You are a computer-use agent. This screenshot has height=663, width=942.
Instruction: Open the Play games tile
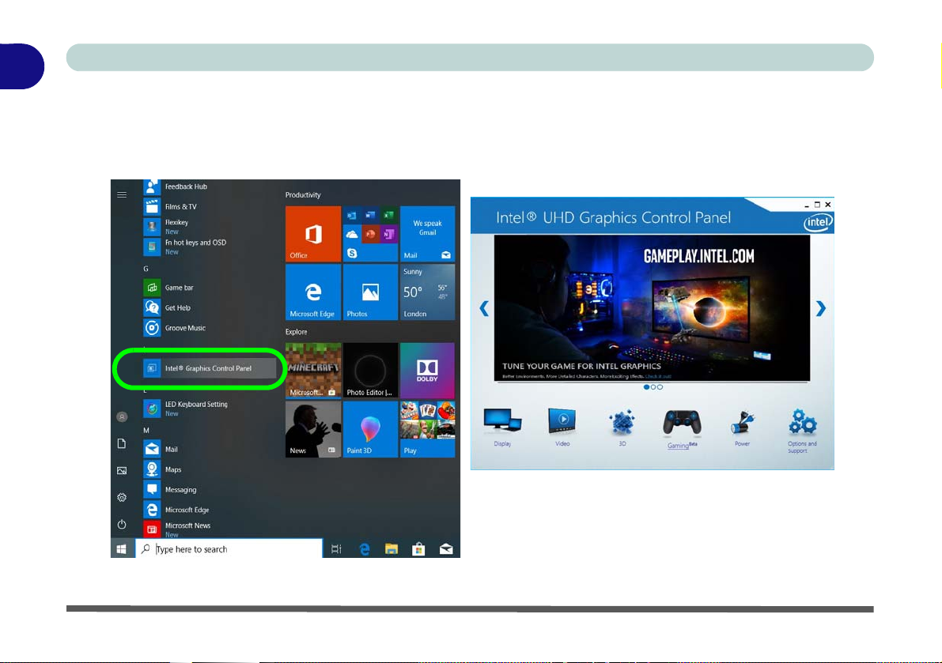pyautogui.click(x=427, y=429)
